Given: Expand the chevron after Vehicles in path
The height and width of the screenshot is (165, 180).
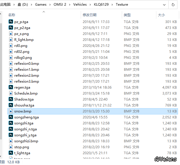Looking at the screenshot, I should (x=91, y=5).
